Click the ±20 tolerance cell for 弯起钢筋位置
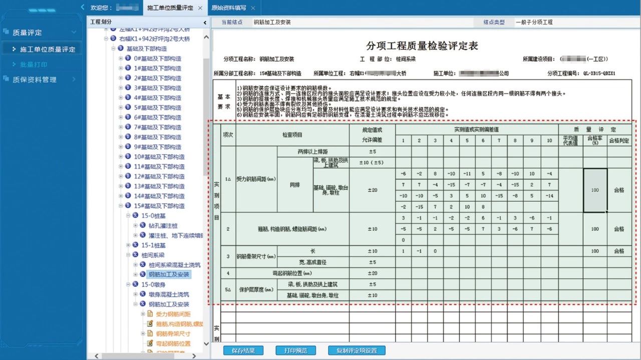This screenshot has height=360, width=641. pyautogui.click(x=372, y=273)
